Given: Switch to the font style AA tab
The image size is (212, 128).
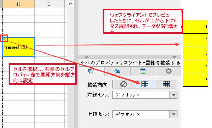Looking at the screenshot, I should 117,71.
